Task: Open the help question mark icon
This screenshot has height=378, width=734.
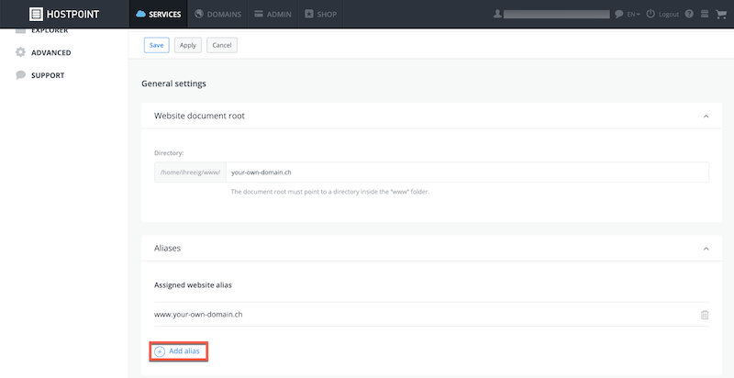Action: click(x=689, y=14)
